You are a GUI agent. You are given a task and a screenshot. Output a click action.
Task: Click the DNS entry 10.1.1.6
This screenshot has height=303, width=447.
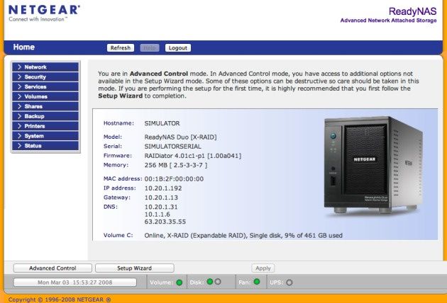click(x=157, y=215)
